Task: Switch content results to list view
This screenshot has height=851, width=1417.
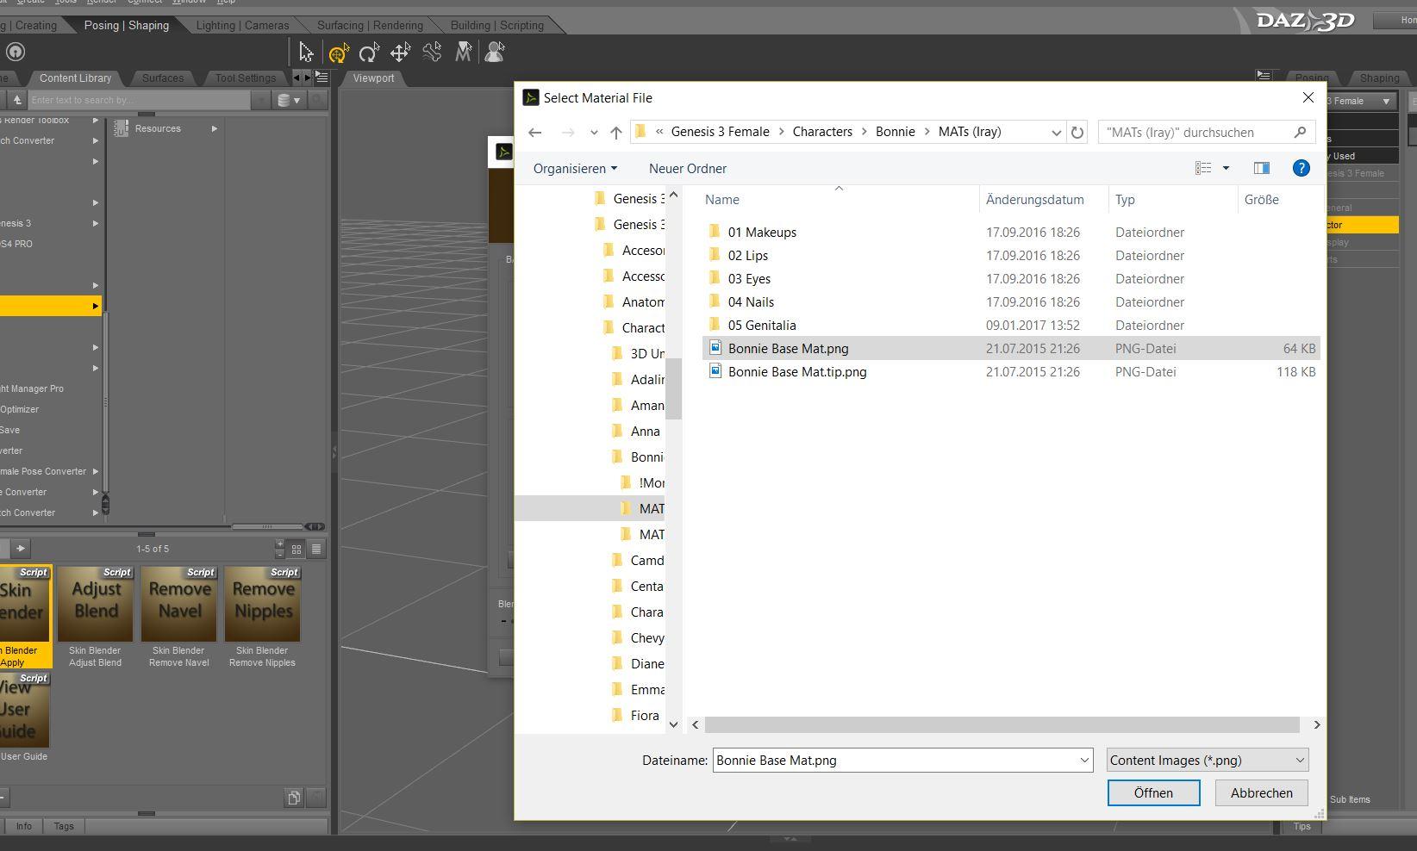Action: tap(316, 549)
